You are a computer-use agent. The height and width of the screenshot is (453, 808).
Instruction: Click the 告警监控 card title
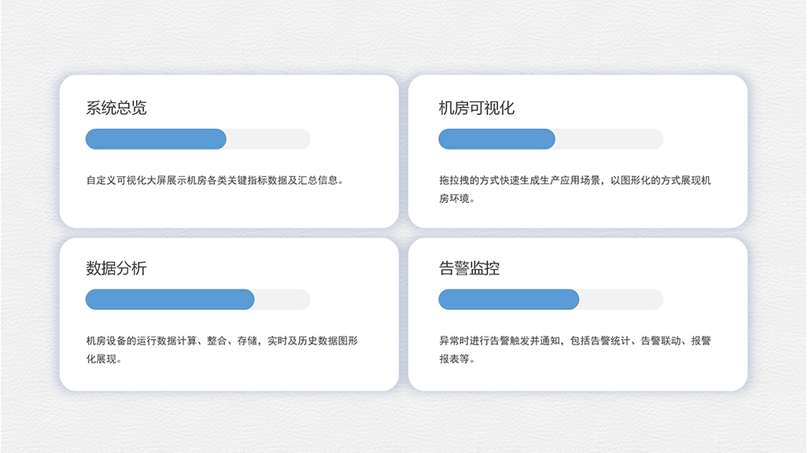469,268
